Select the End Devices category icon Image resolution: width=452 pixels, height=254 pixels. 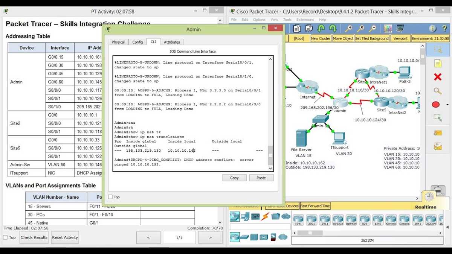245,217
